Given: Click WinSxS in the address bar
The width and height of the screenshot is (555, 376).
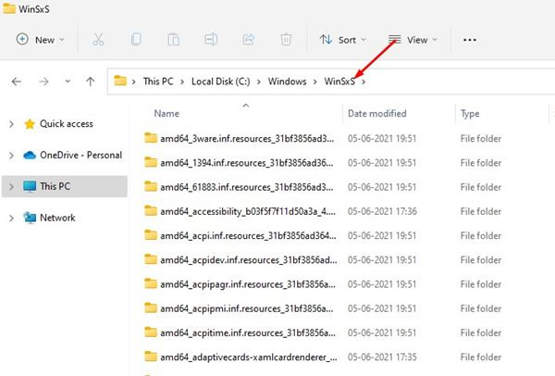Looking at the screenshot, I should (339, 81).
